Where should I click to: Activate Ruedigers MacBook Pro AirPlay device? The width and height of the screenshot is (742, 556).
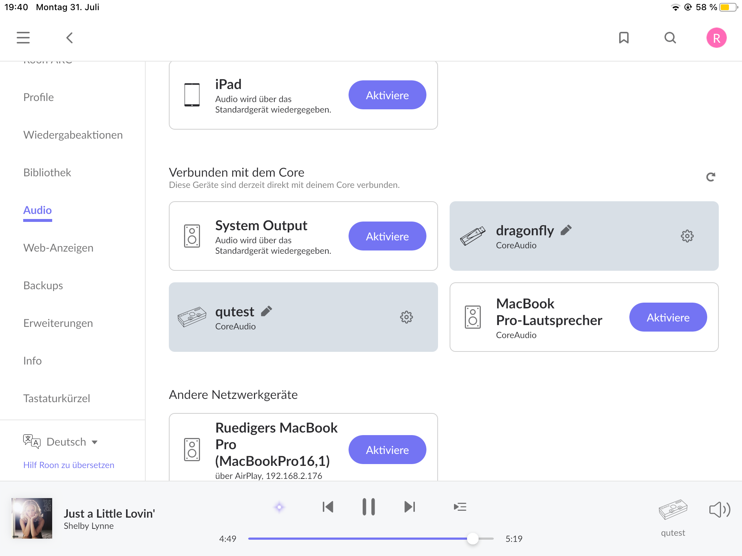(387, 450)
